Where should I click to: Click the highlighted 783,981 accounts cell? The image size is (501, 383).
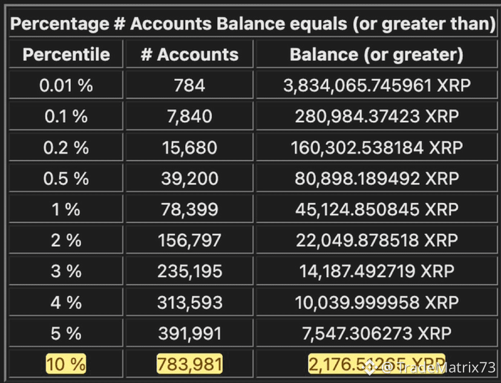tap(189, 364)
